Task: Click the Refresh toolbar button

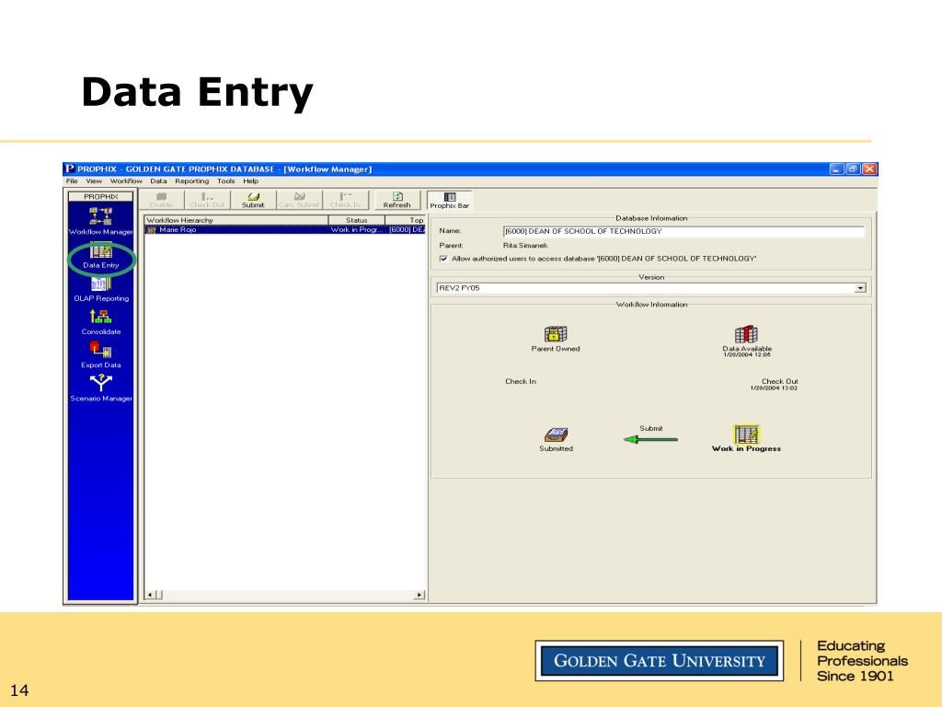Action: 396,200
